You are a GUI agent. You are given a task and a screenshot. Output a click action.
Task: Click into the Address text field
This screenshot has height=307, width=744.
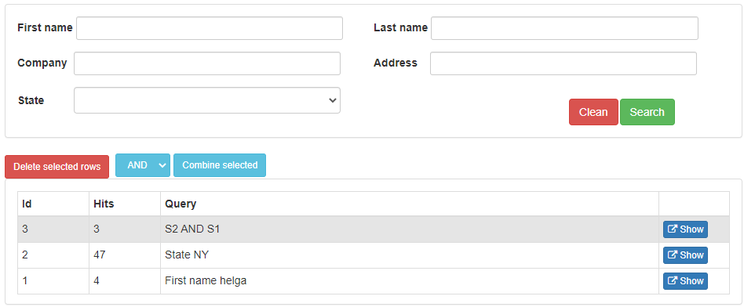click(563, 63)
